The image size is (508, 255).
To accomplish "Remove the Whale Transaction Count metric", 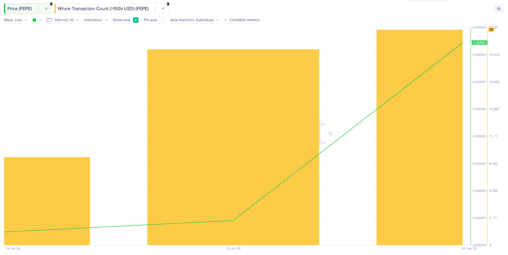I will pyautogui.click(x=163, y=9).
